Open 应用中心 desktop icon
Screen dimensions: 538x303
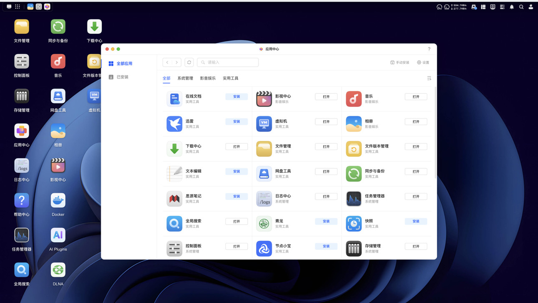pos(22,131)
